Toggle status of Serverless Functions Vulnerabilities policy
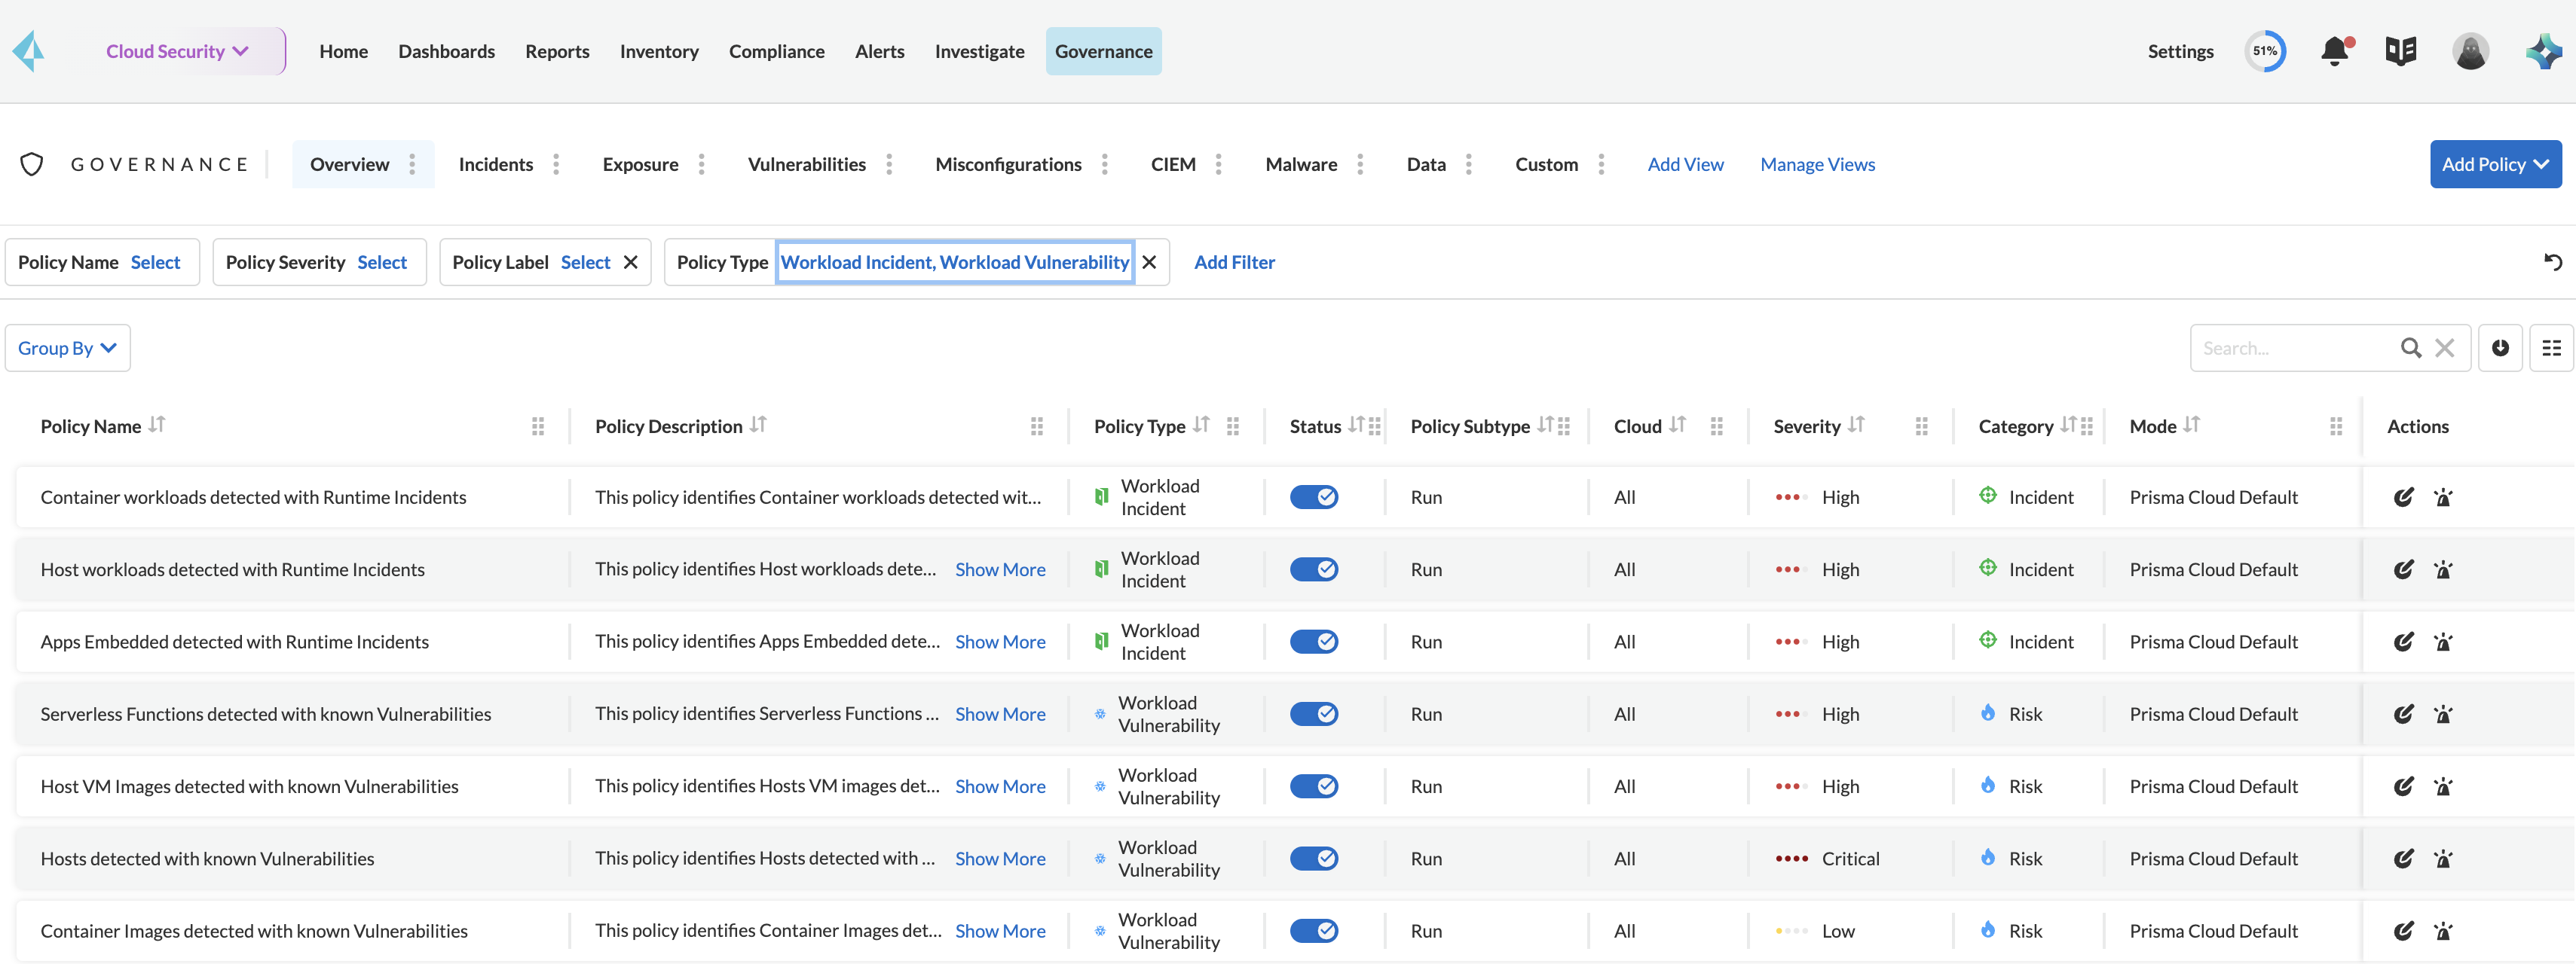2576x964 pixels. [x=1314, y=713]
